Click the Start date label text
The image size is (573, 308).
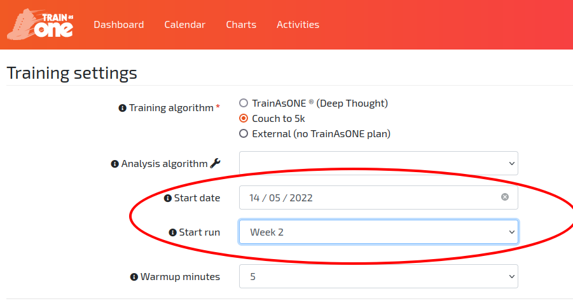point(197,198)
